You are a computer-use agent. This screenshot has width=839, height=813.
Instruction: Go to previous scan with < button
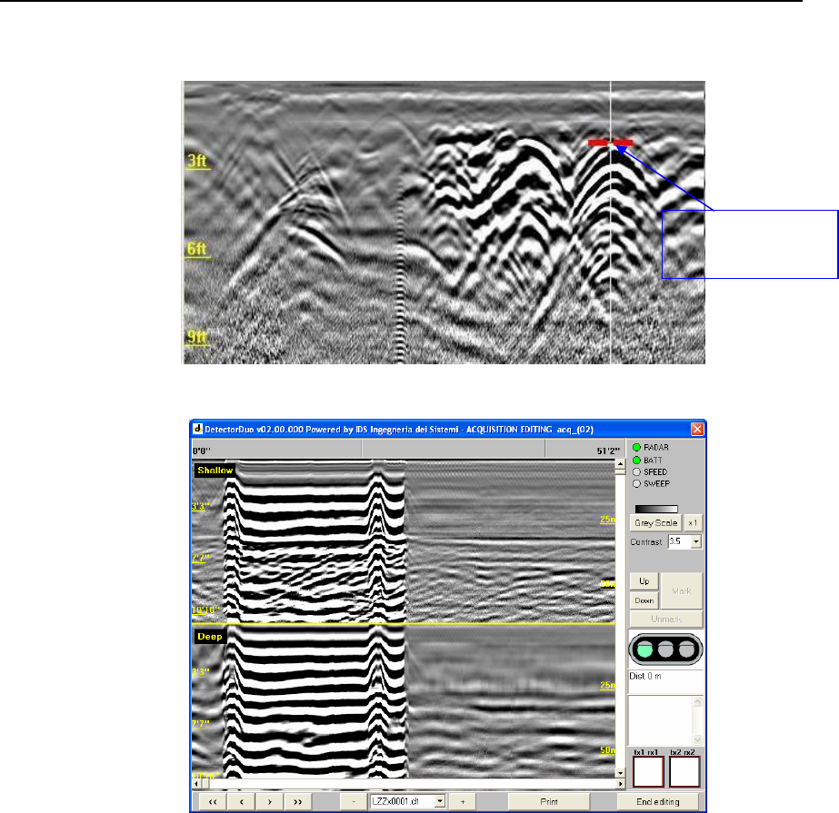pos(241,802)
